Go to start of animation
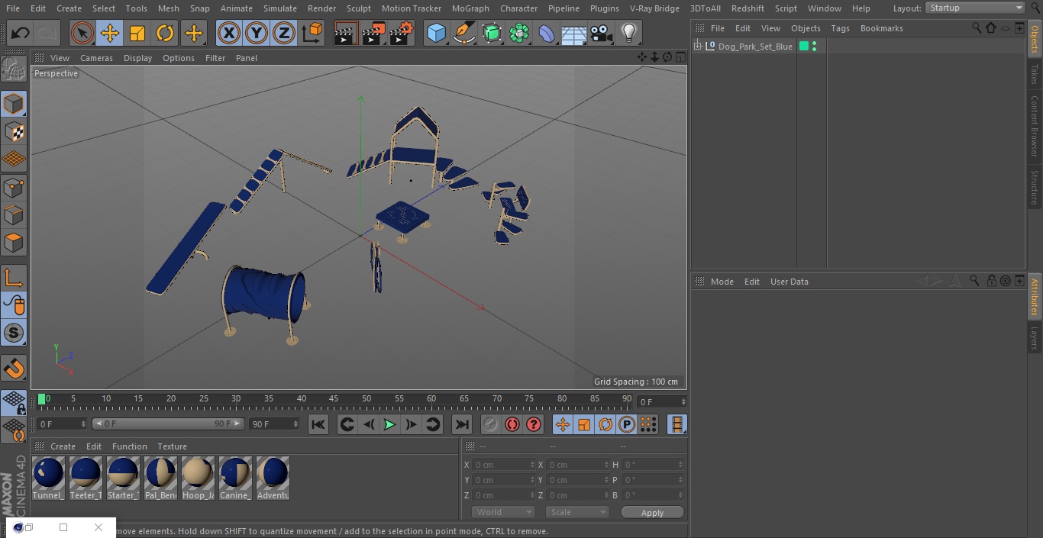 318,424
